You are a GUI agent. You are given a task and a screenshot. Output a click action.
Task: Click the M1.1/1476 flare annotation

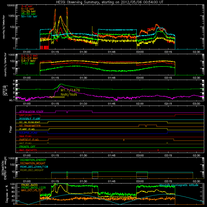click(70, 90)
